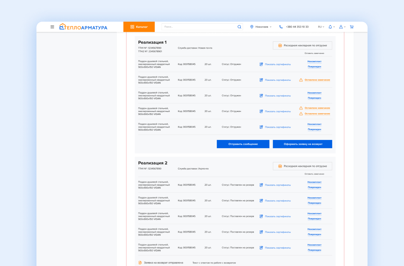Viewport: 404px width, 266px height.
Task: Expand the user account dropdown
Action: point(342,27)
